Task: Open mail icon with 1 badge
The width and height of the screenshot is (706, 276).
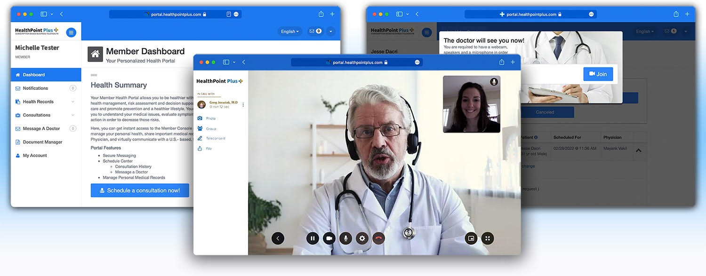Action: pyautogui.click(x=671, y=31)
